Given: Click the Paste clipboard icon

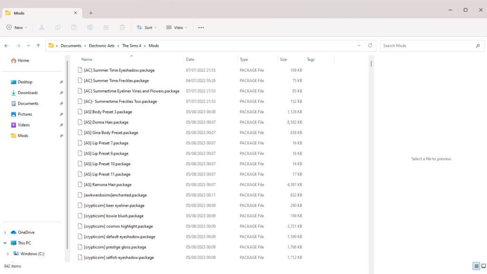Looking at the screenshot, I should point(74,27).
